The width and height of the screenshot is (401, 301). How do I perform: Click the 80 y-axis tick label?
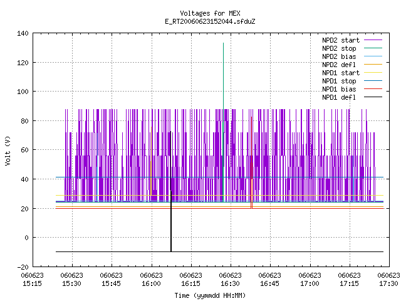coord(25,121)
